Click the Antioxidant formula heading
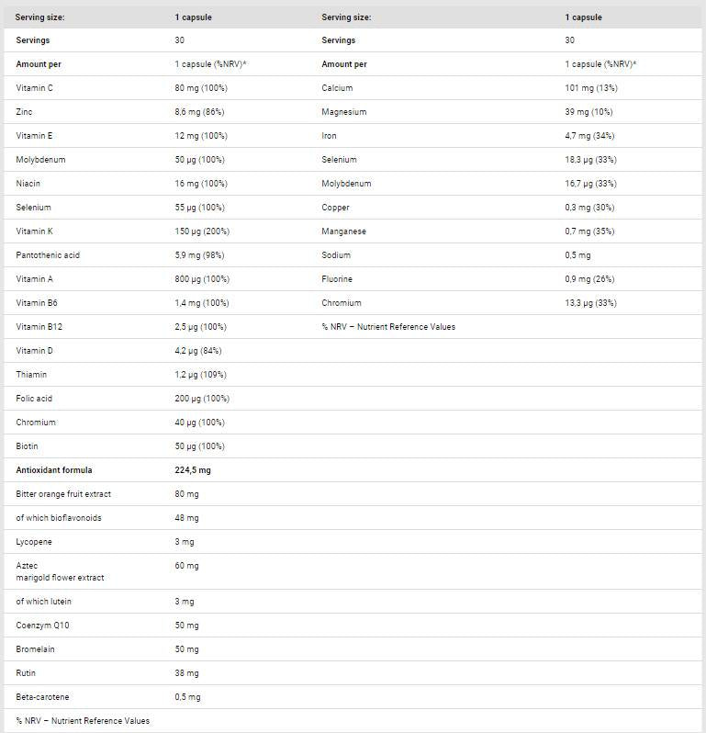 pos(54,470)
